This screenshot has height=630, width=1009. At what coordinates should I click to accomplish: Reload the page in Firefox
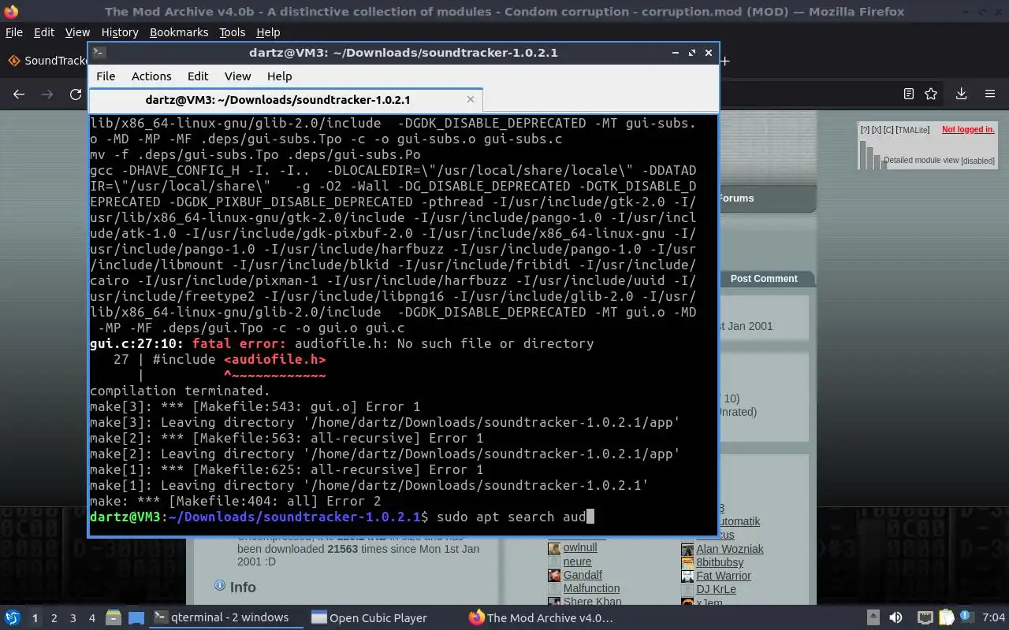pos(76,94)
